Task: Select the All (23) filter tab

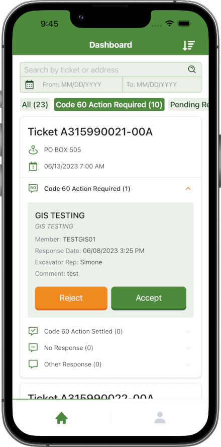Action: 35,105
